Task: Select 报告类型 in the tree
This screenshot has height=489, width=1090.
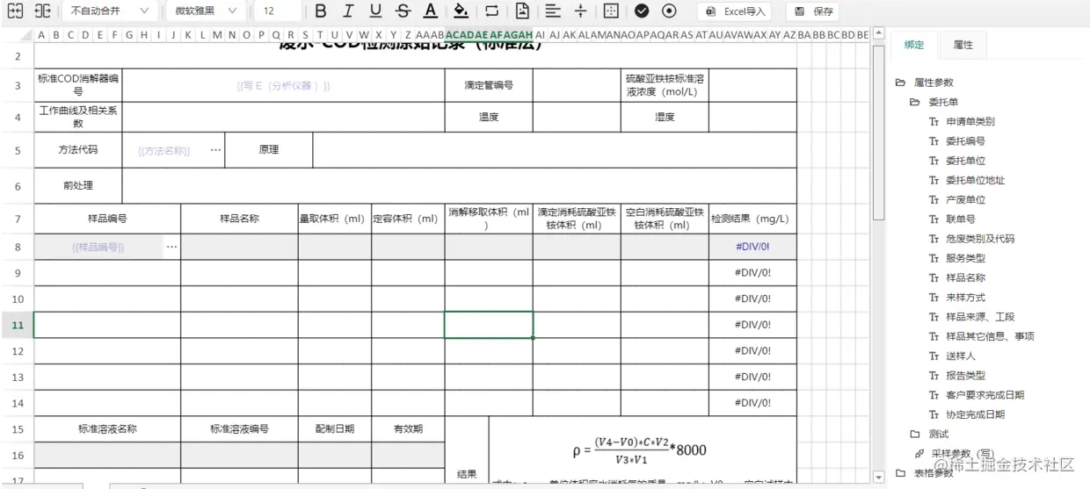Action: (965, 375)
